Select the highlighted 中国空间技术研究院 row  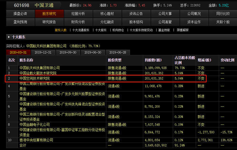(106, 79)
